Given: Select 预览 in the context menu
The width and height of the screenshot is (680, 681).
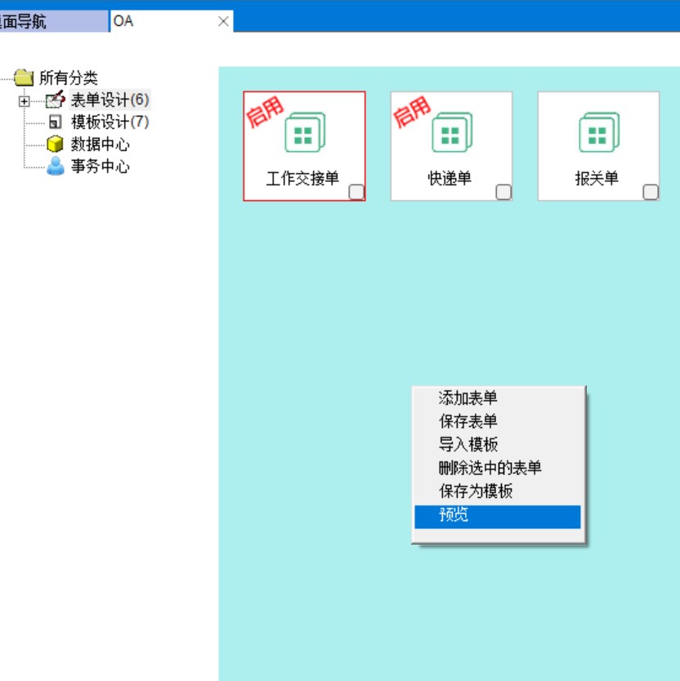Looking at the screenshot, I should click(x=454, y=516).
